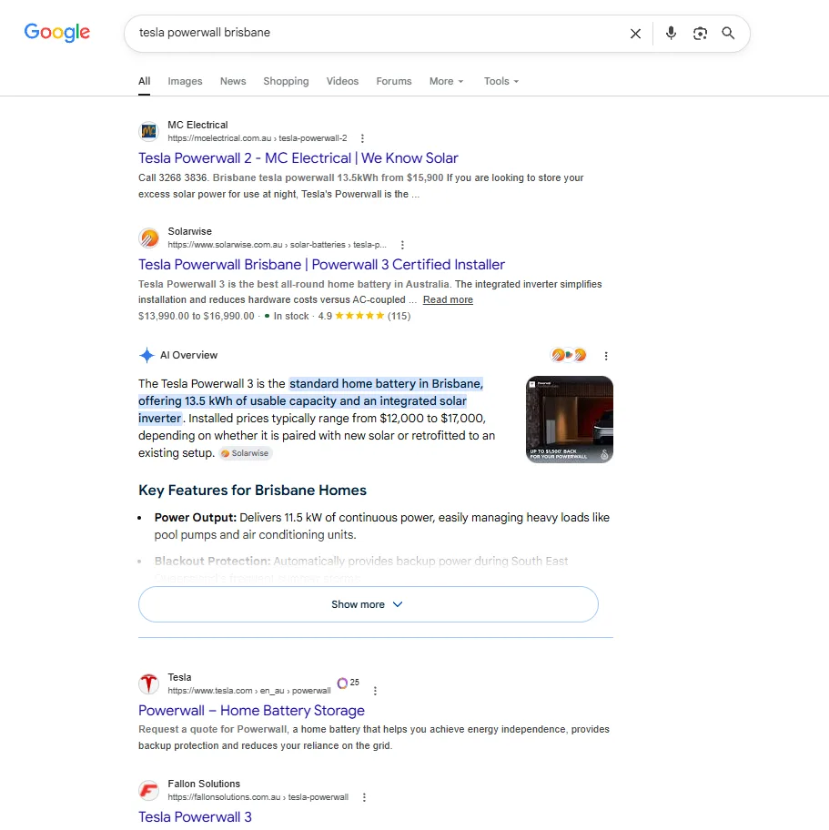
Task: Open the Forums tab
Action: (x=394, y=81)
